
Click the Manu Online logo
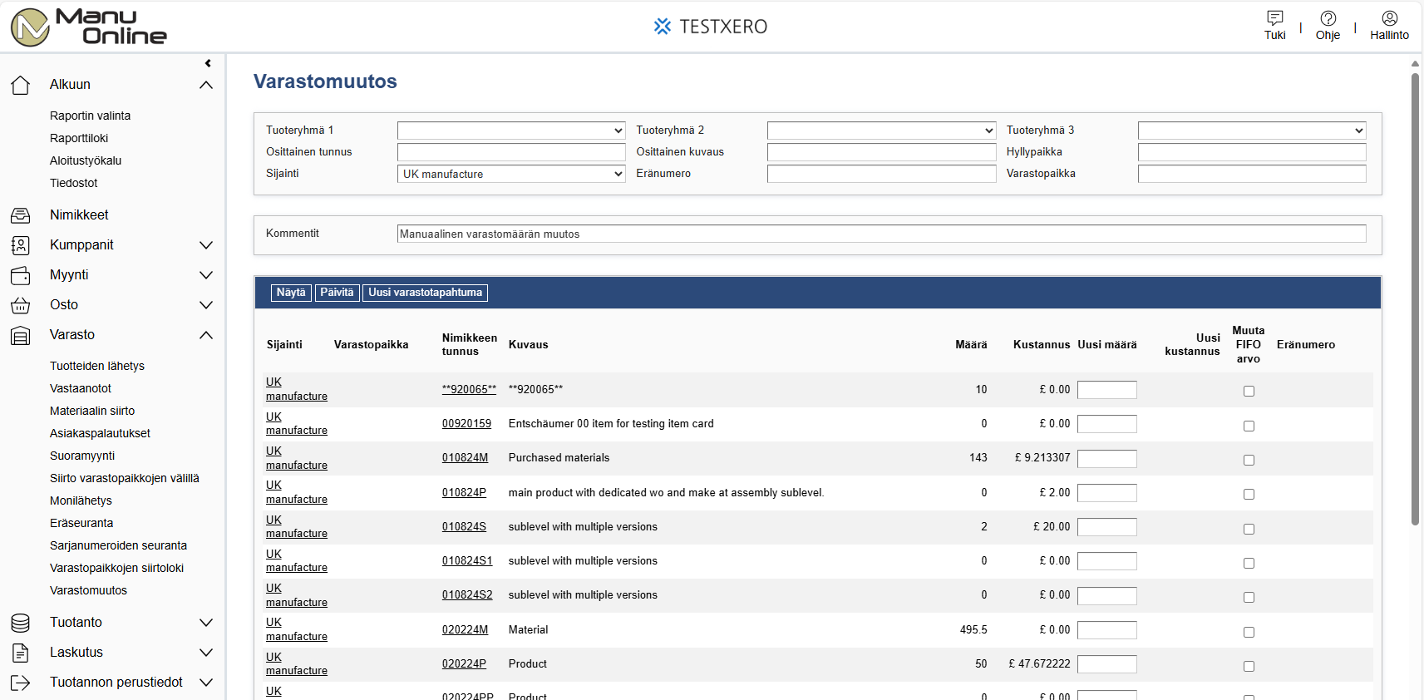point(88,27)
